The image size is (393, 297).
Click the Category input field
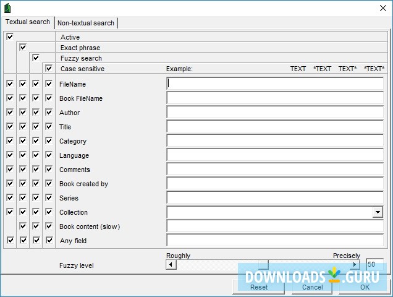[275, 141]
